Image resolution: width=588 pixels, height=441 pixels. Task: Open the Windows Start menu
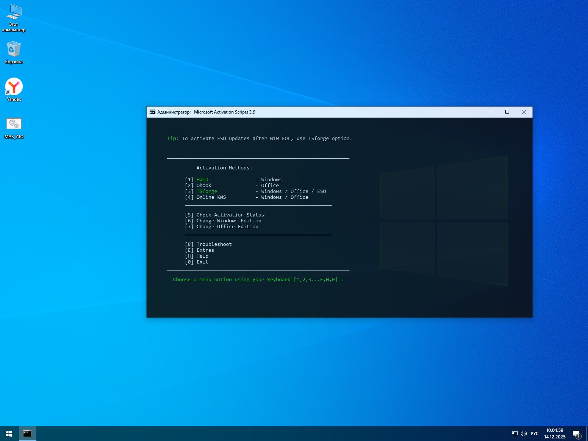[x=9, y=434]
